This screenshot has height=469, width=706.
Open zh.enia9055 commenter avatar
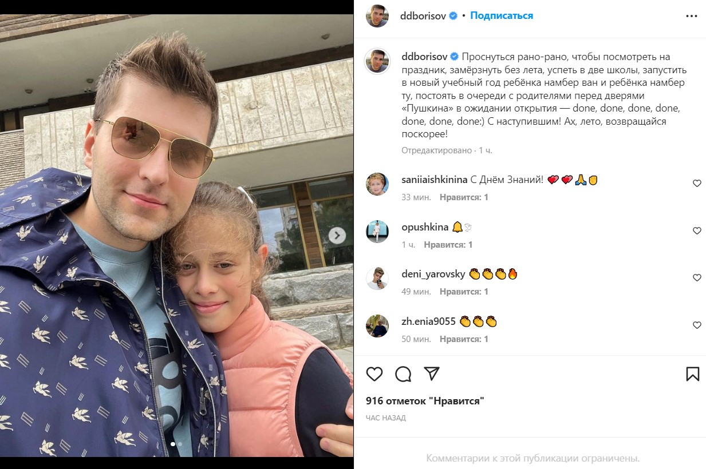coord(377,326)
